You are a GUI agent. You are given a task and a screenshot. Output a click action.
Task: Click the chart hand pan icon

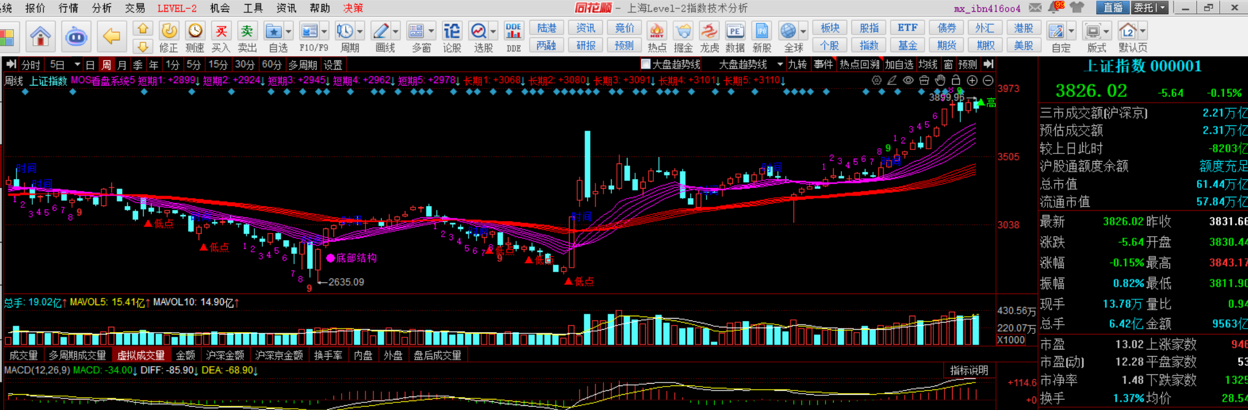click(x=940, y=80)
